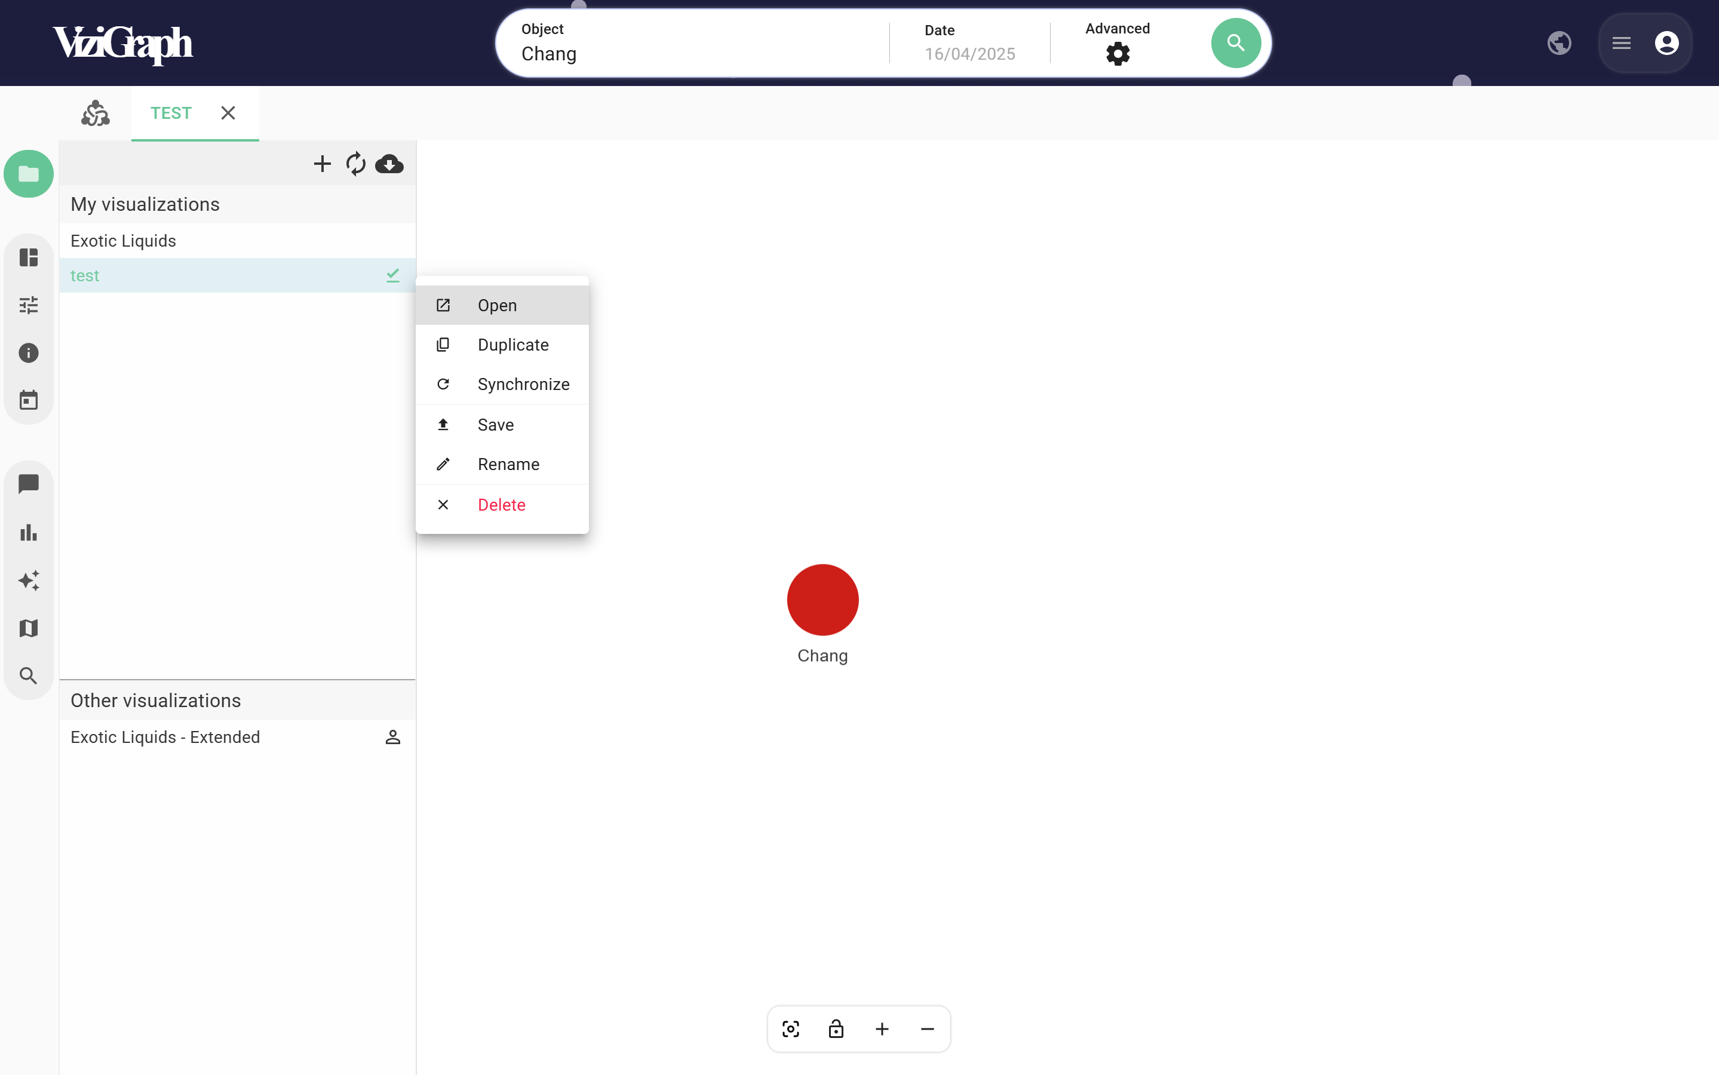
Task: Download visualizations with the cloud icon
Action: [389, 164]
